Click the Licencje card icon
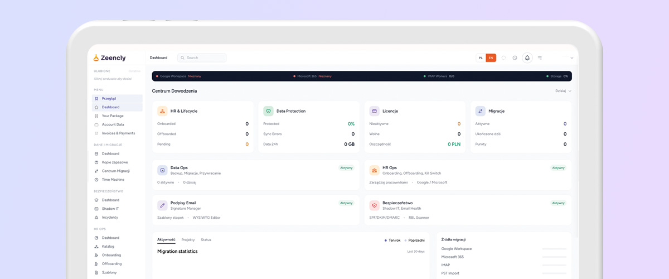Image resolution: width=669 pixels, height=279 pixels. pos(374,111)
